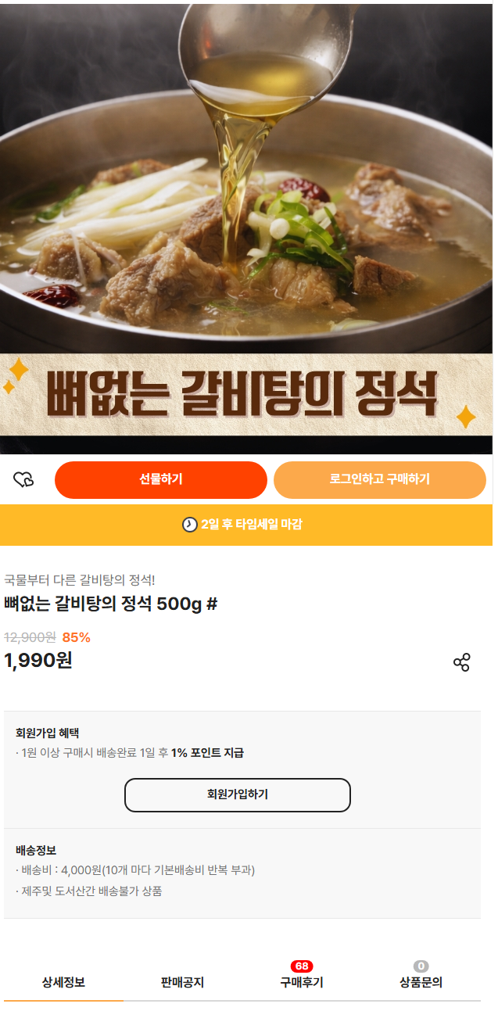
Task: Click the 배송정보 section heading
Action: click(36, 850)
